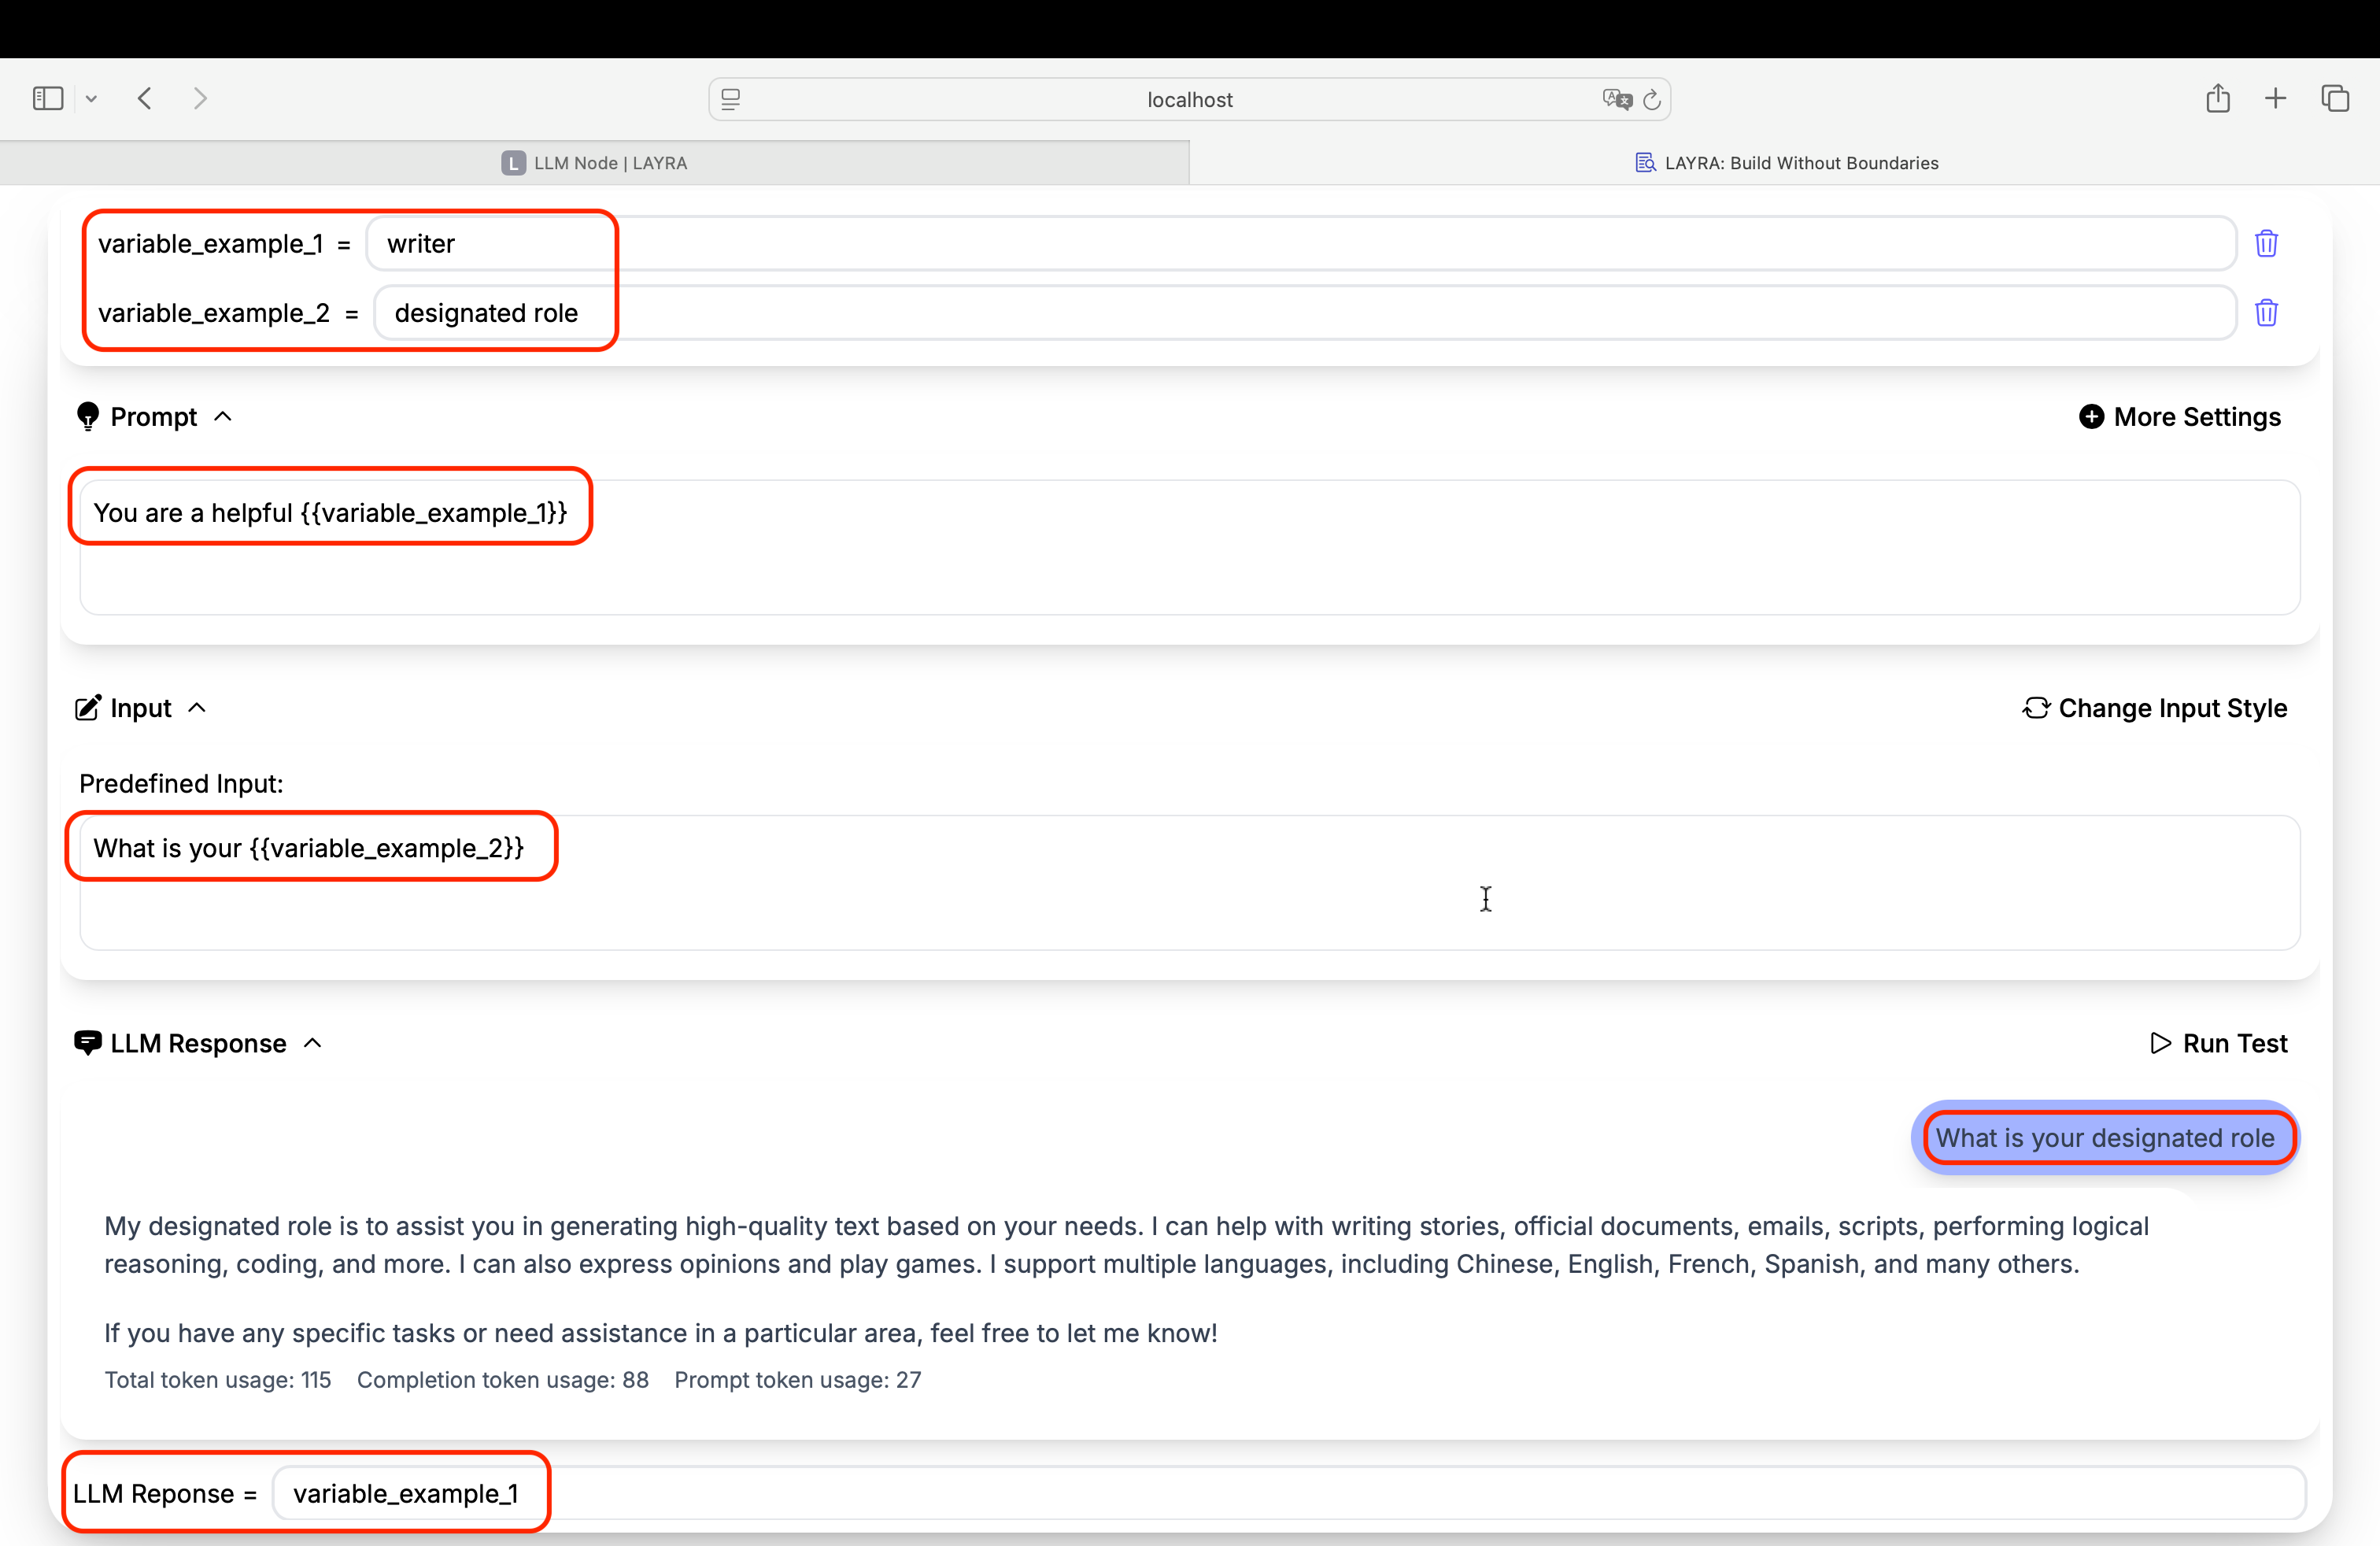Open the sidebar options dropdown arrow

click(91, 98)
